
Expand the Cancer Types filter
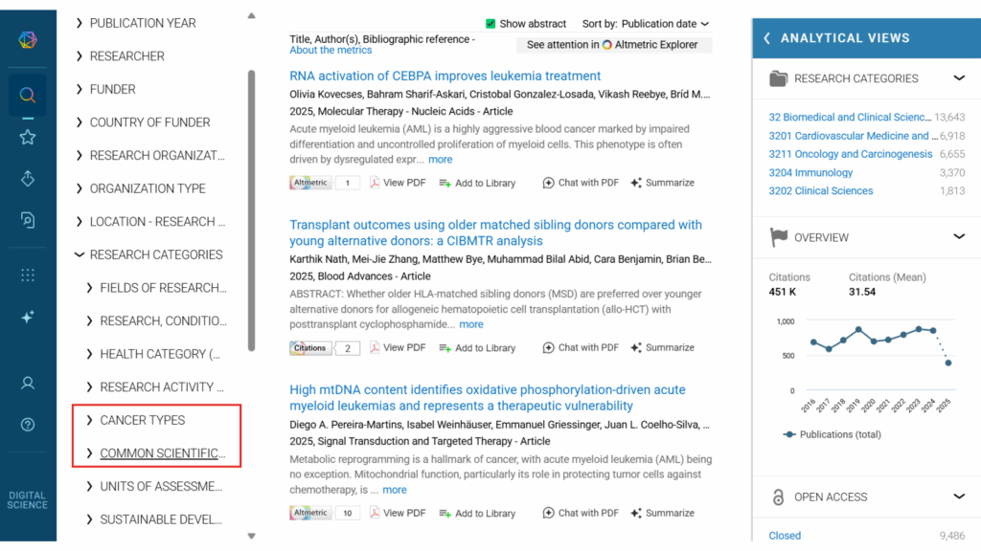click(x=142, y=420)
